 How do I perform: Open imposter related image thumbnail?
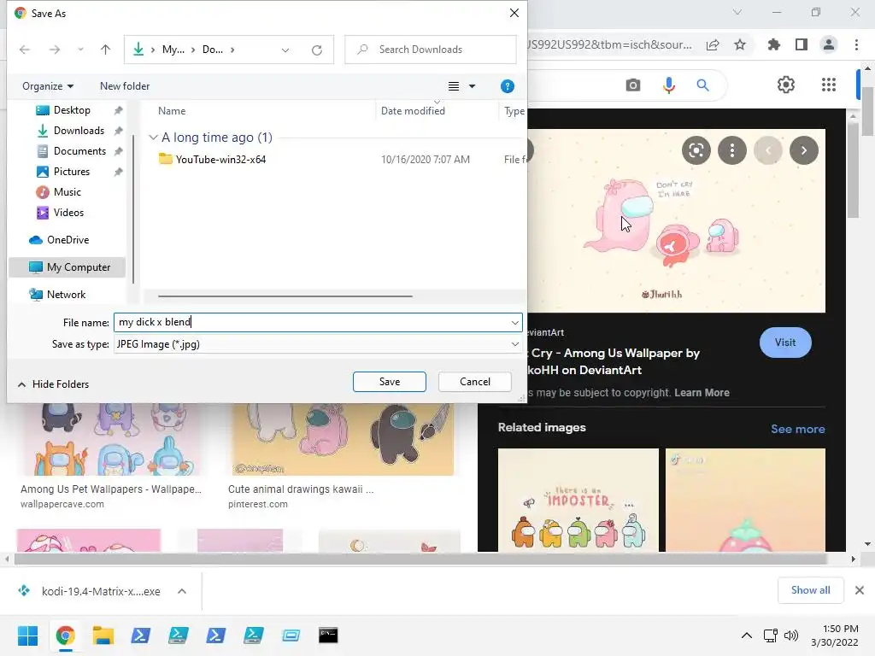click(578, 500)
